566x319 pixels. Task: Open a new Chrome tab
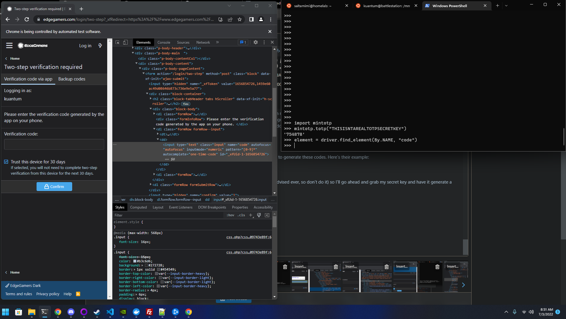(81, 9)
